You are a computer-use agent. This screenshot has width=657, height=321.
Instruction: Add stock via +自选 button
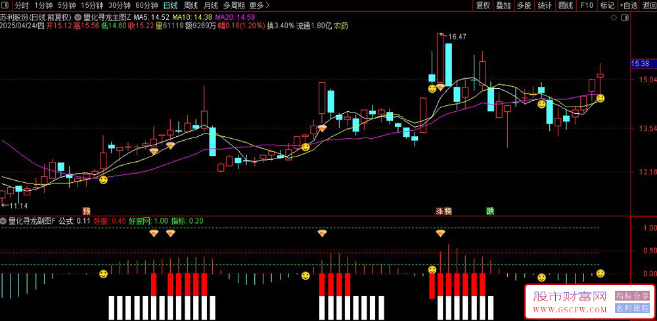tap(629, 5)
